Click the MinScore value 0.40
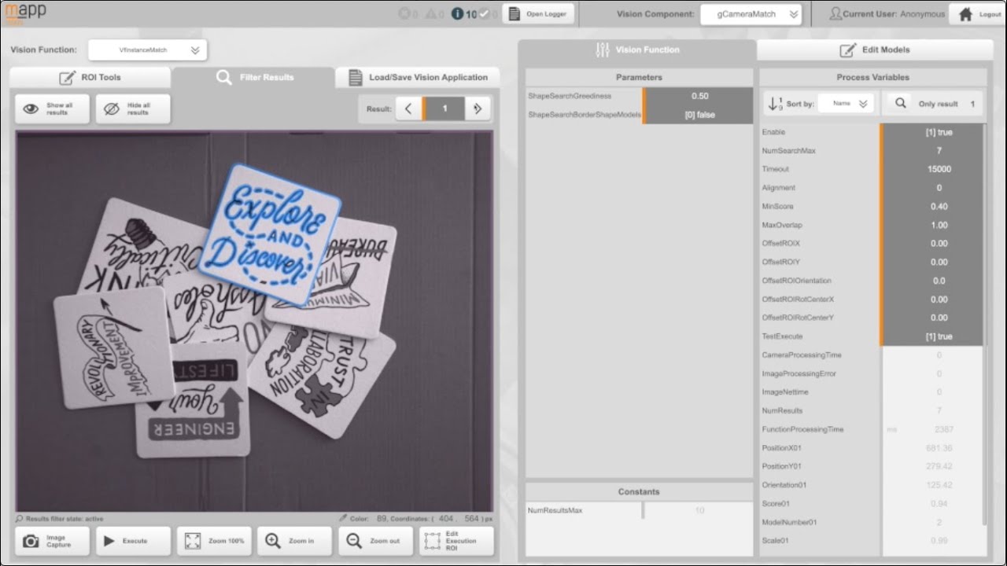1007x566 pixels. [933, 206]
